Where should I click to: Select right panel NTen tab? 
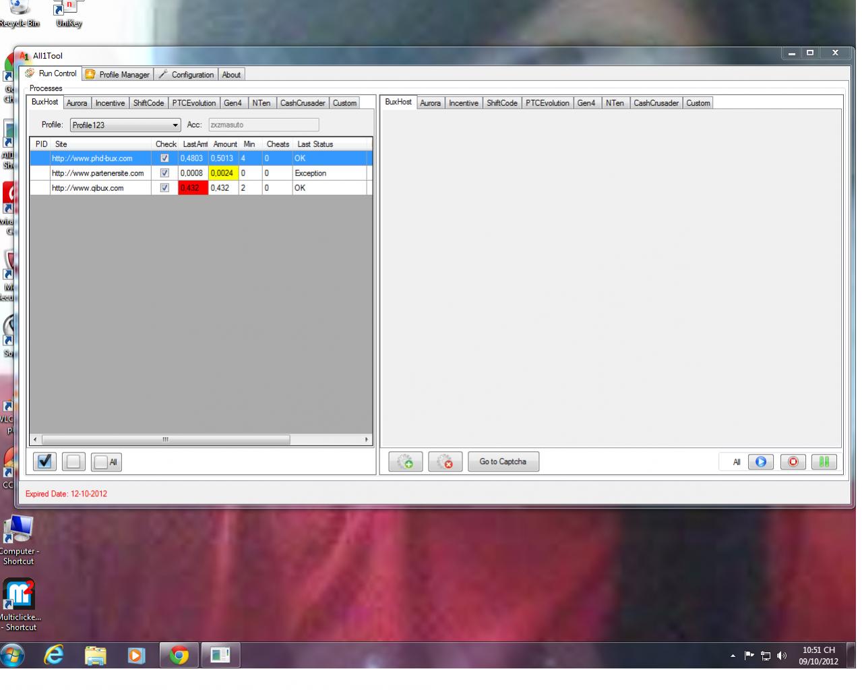tap(615, 103)
